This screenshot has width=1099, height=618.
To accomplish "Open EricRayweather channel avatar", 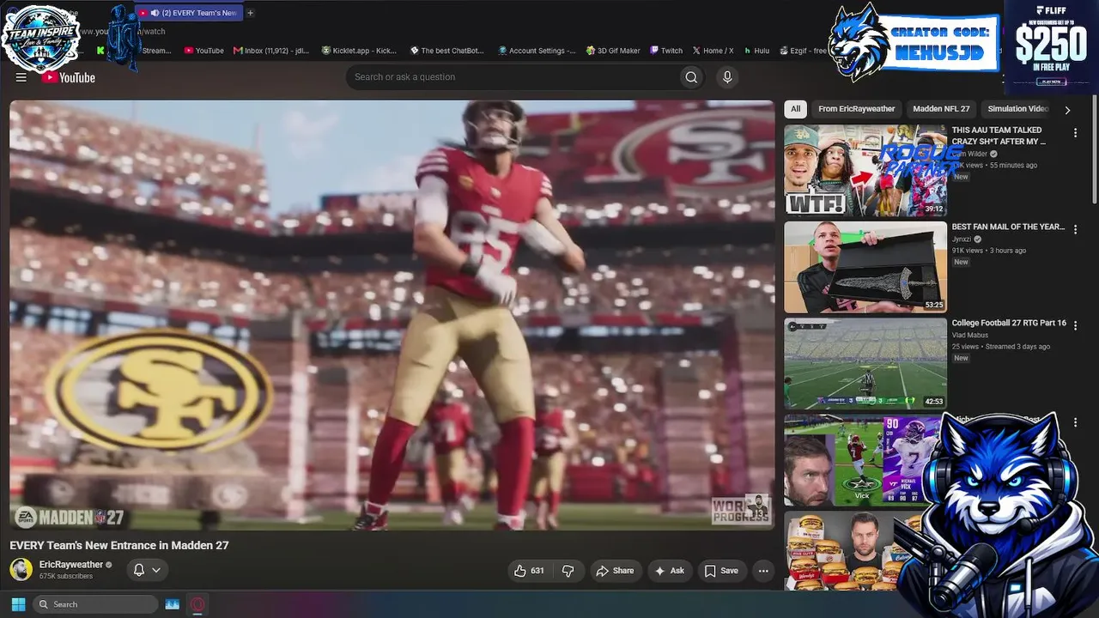I will tap(21, 569).
